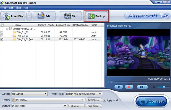Click the disc icon of source path
Screen dimensions: 171x110
click(x=11, y=29)
